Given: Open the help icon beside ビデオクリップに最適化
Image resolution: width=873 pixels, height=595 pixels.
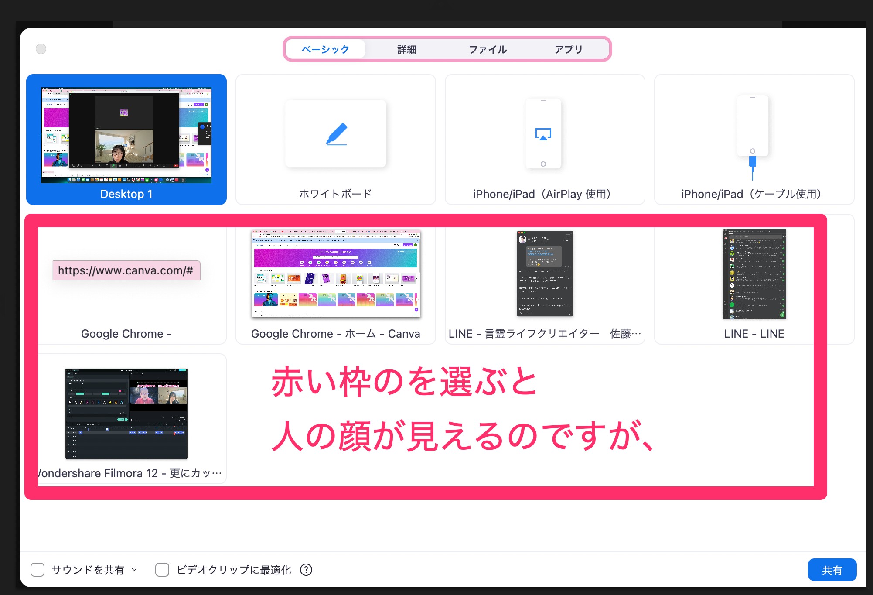Looking at the screenshot, I should (x=306, y=570).
